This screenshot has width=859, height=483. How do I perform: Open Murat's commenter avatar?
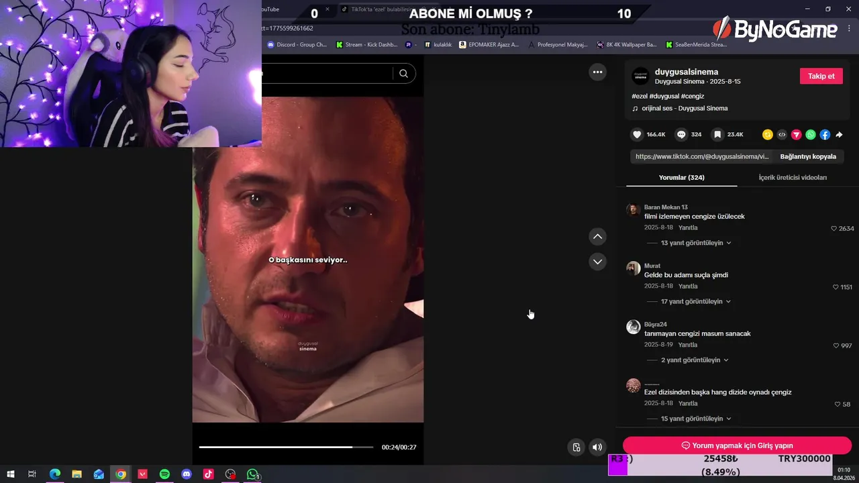[x=633, y=268]
